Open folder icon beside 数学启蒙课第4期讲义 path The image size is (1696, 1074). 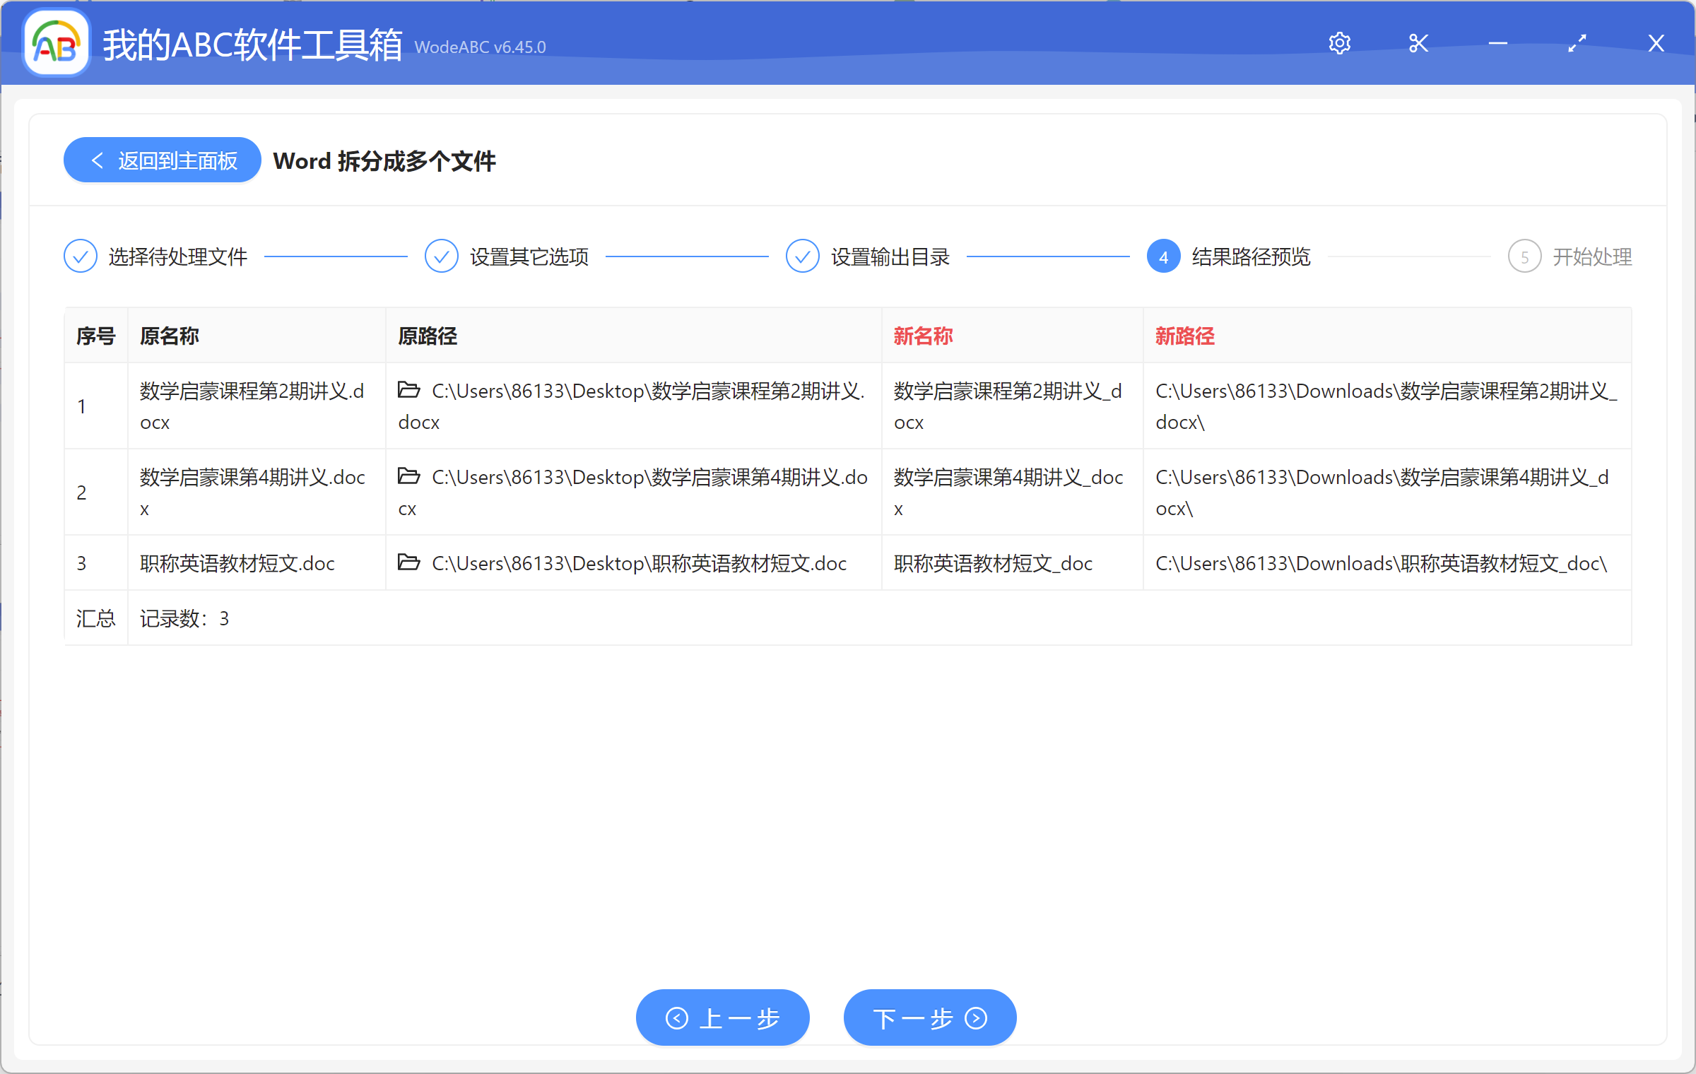[x=408, y=476]
